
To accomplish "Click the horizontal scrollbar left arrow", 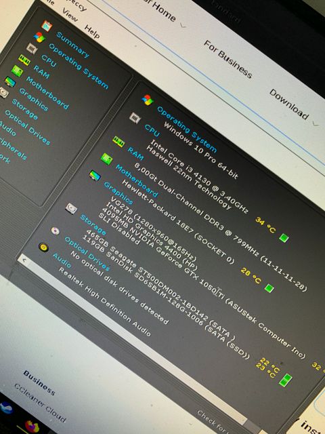I will [24, 260].
